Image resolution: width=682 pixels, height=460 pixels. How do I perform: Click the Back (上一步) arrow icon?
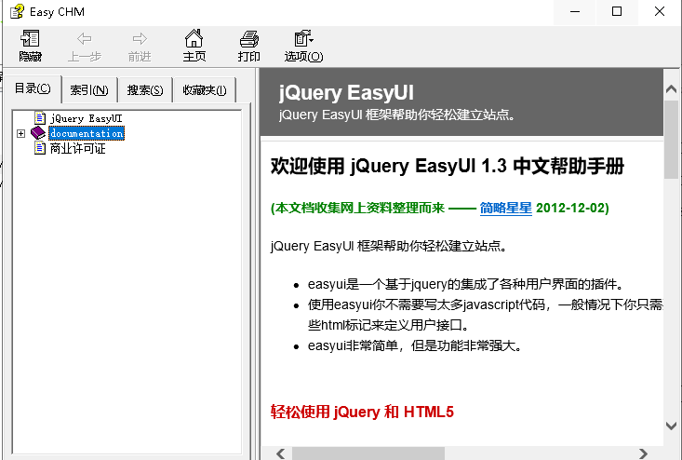pyautogui.click(x=85, y=39)
